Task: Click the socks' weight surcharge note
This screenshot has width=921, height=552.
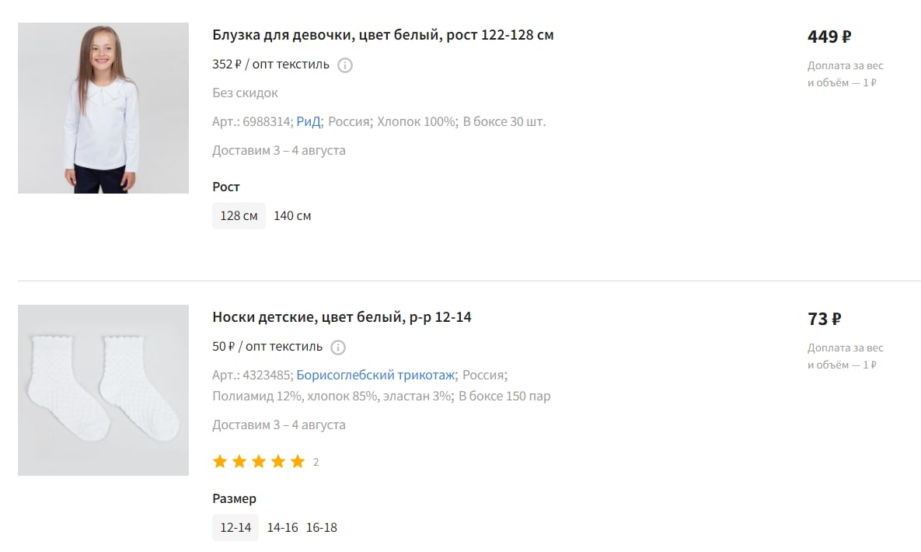Action: pos(846,356)
